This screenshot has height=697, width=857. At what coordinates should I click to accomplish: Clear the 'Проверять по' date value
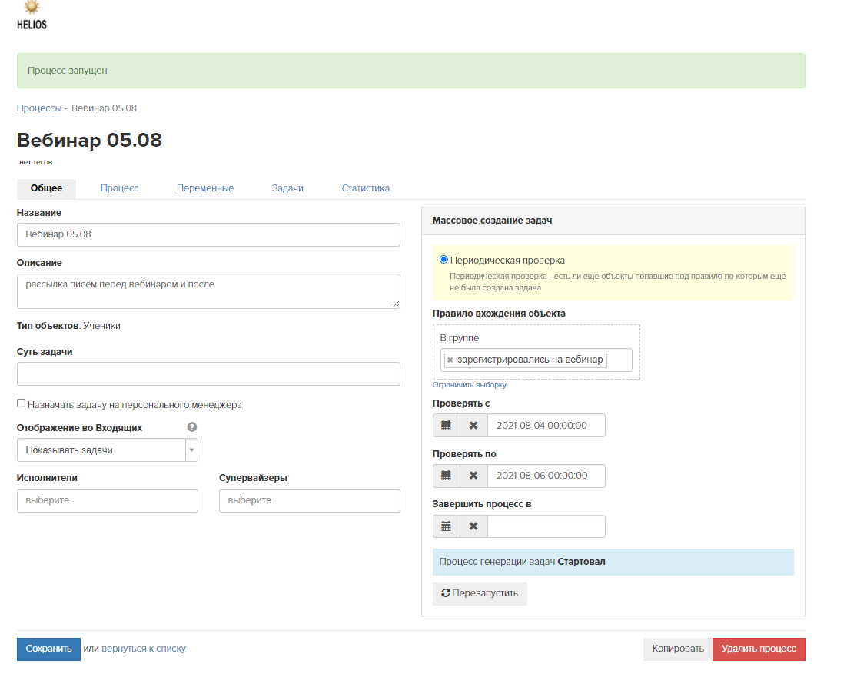[473, 476]
